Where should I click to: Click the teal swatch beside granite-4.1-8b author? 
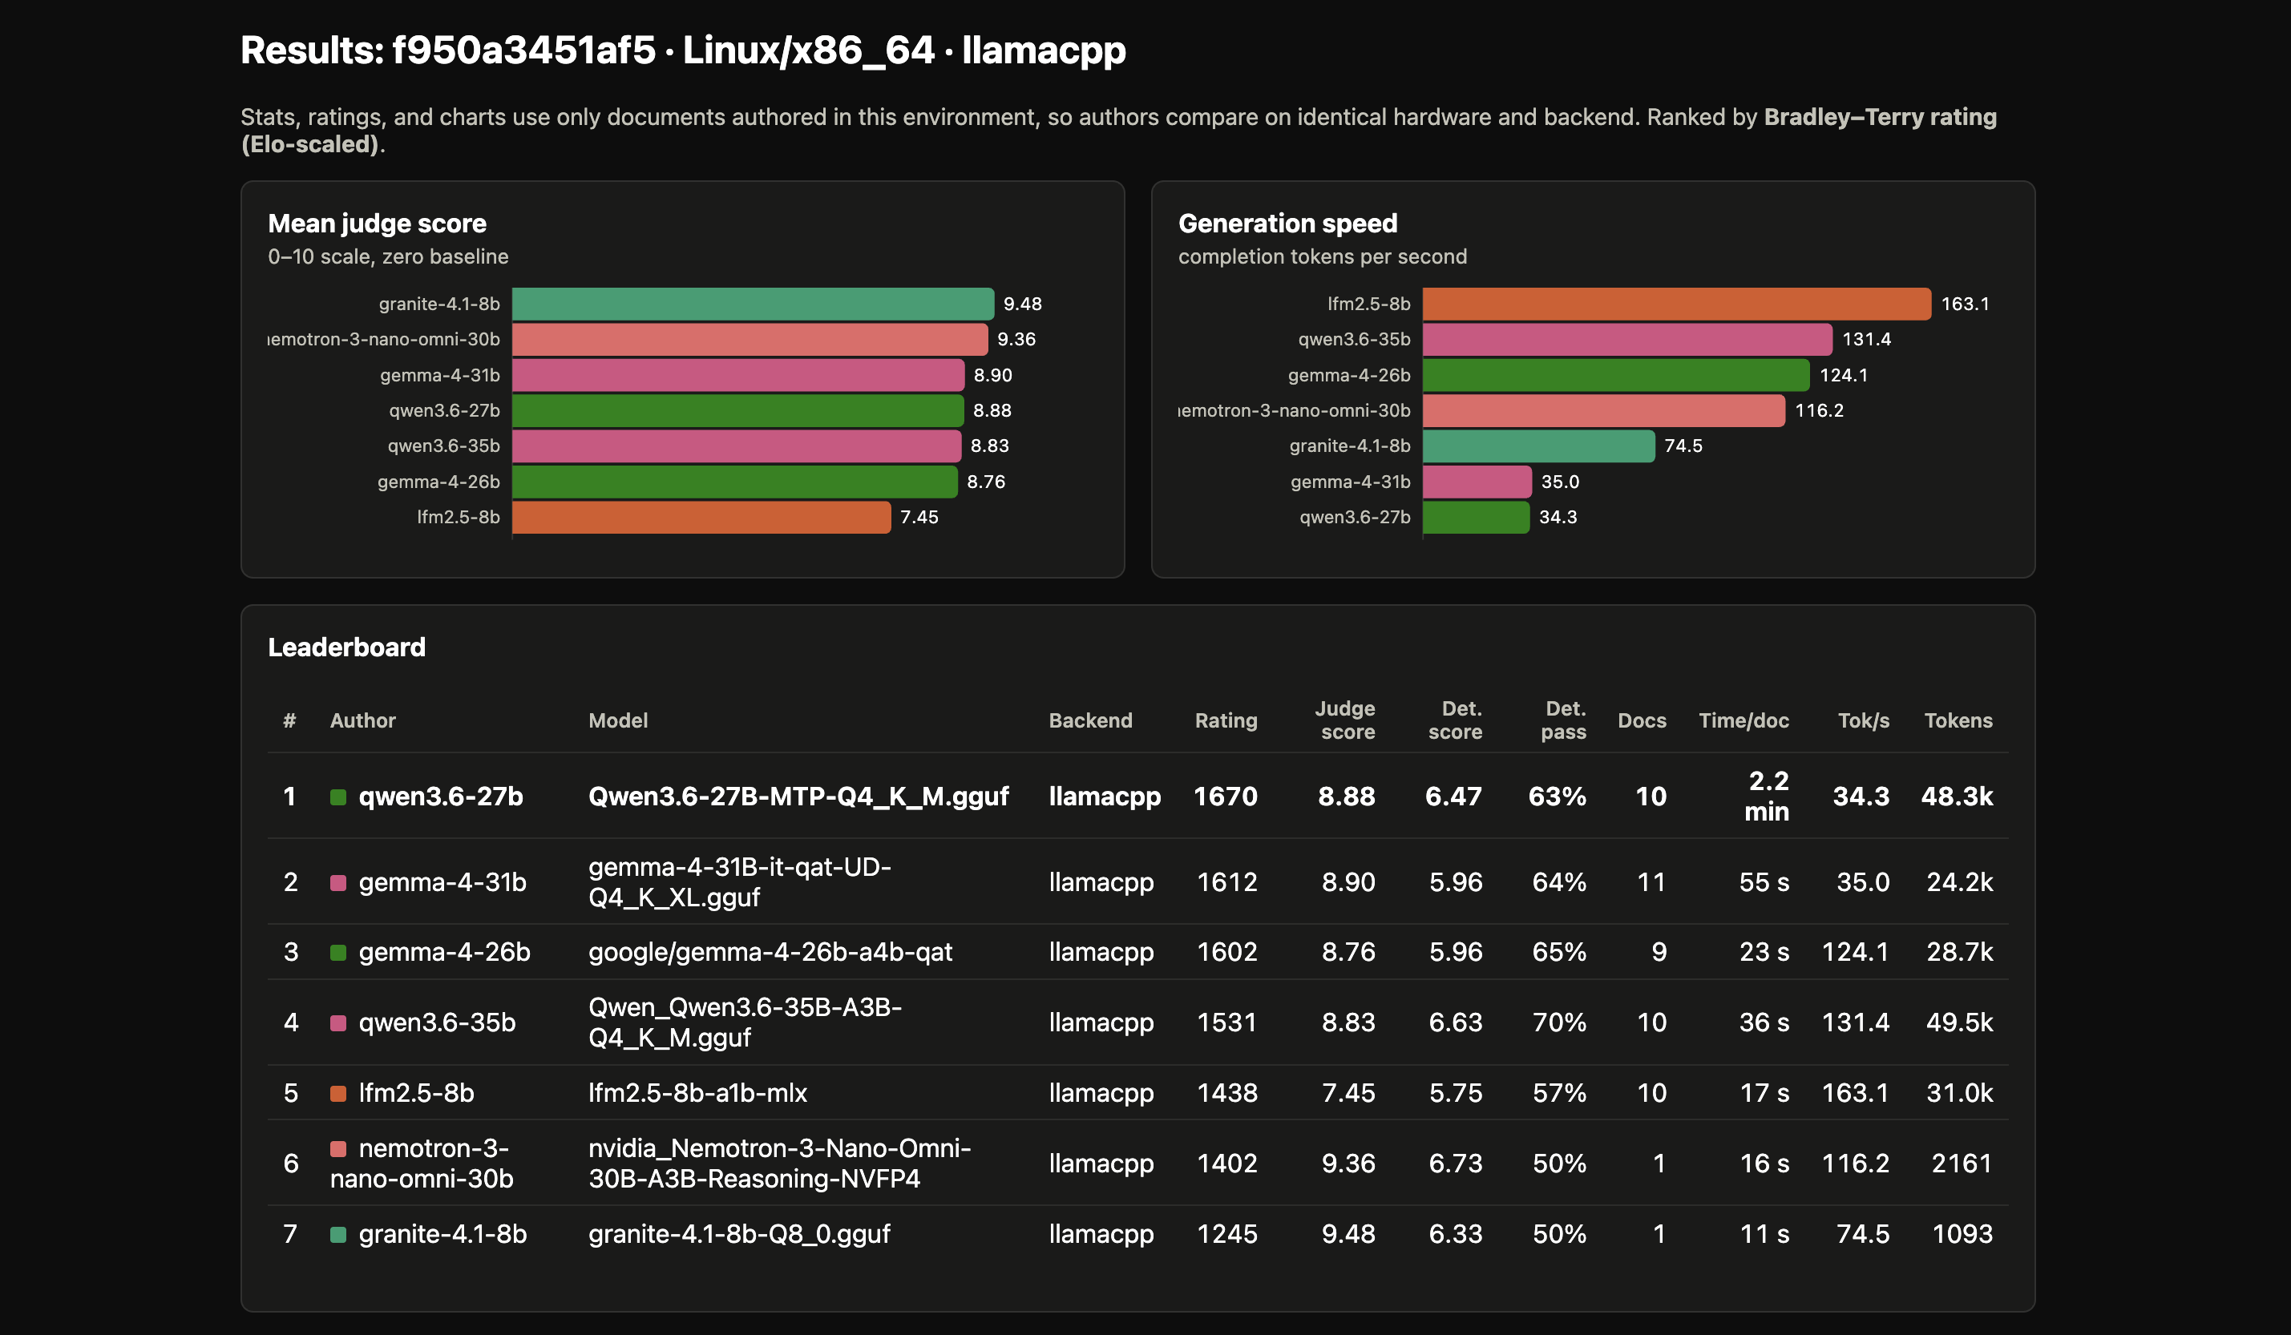click(x=338, y=1234)
